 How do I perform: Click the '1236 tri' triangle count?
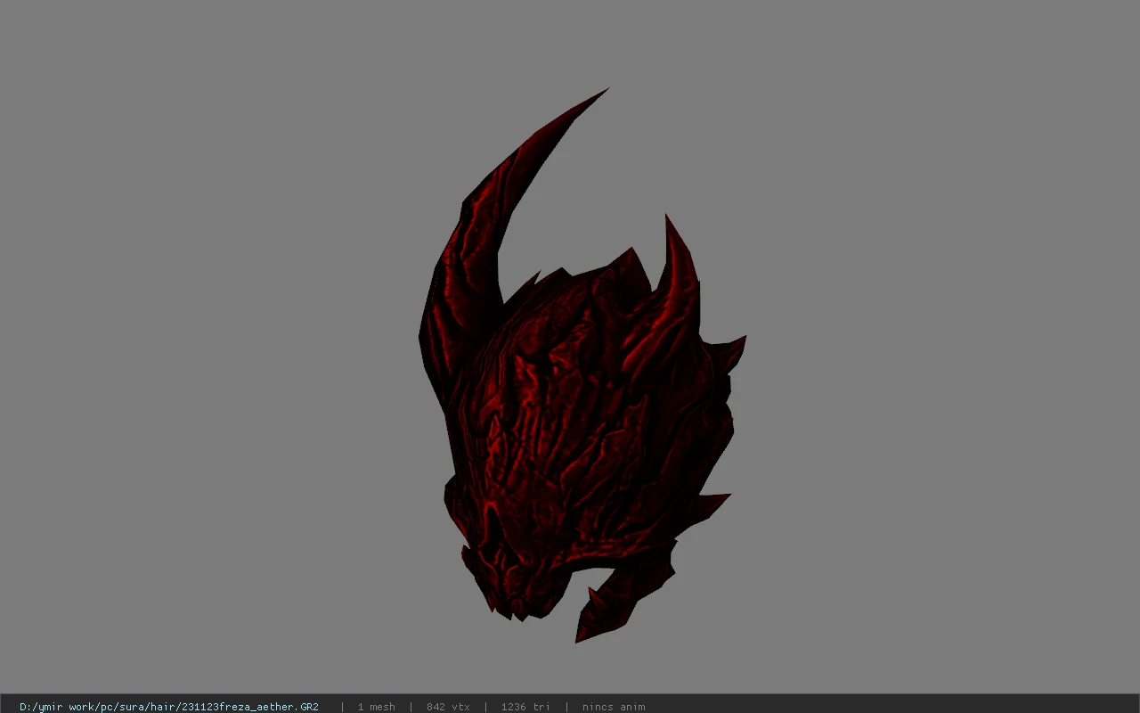[525, 707]
